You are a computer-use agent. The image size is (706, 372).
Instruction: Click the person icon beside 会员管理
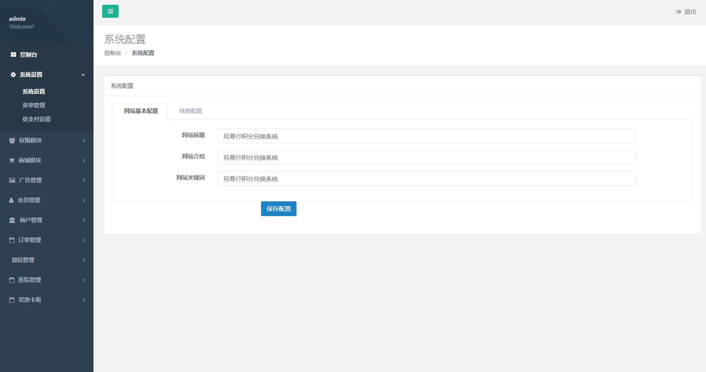[11, 200]
